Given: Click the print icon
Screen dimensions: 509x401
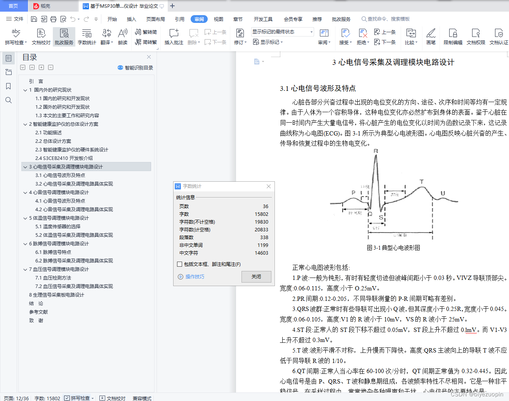Looking at the screenshot, I should pyautogui.click(x=54, y=19).
